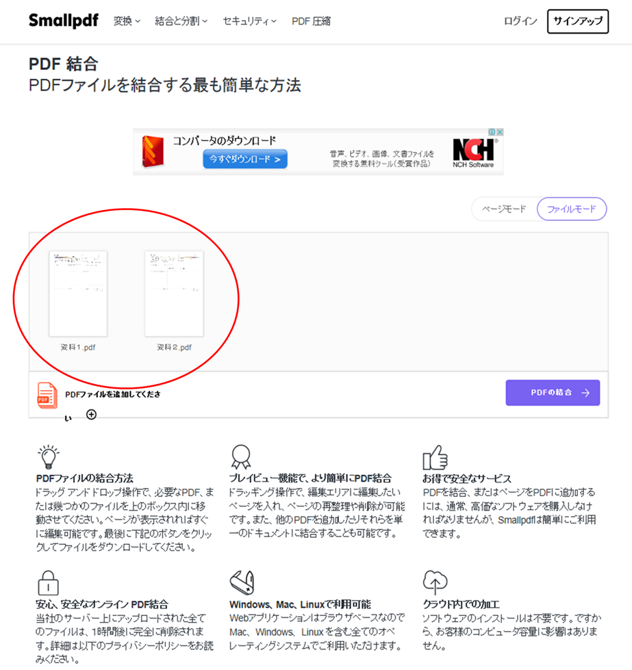Click the padlock icon

pos(48,582)
